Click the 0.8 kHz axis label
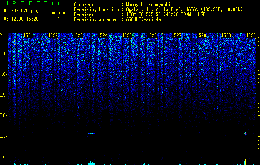Screen dimensions: 260x165 coord(3,115)
